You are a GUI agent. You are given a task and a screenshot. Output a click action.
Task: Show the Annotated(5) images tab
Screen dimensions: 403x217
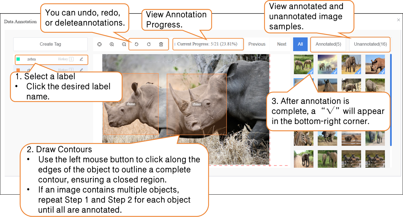328,44
